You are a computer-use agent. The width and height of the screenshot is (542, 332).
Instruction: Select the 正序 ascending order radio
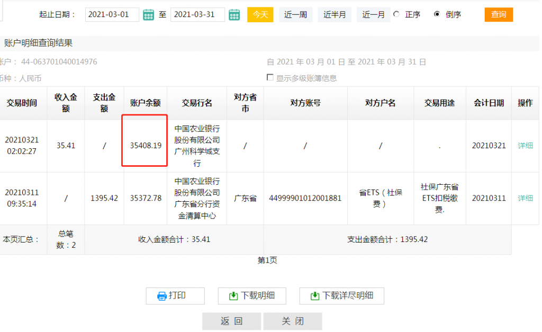click(397, 14)
